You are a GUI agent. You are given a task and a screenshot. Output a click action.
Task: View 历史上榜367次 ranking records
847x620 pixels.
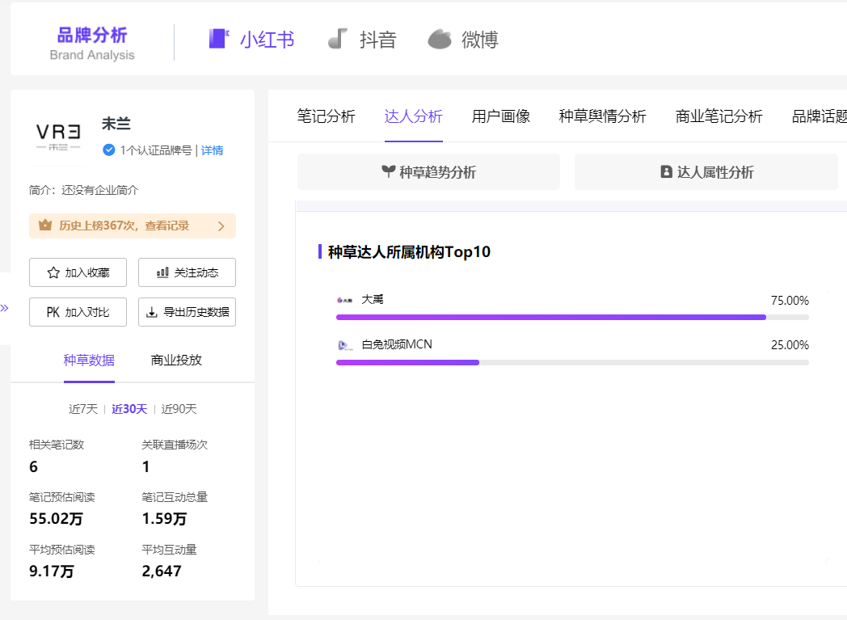pos(133,226)
